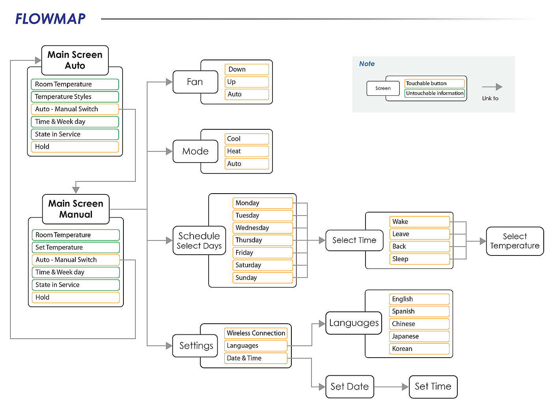Viewport: 552px width, 414px height.
Task: Tap Auto - Manual Switch in Main Screen Manual
Action: tap(76, 260)
